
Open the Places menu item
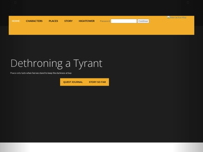coord(53,21)
